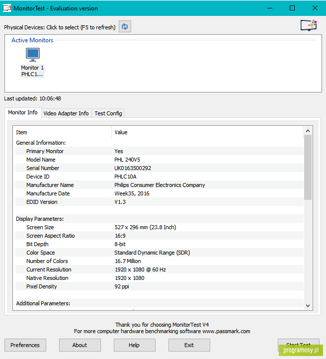326x359 pixels.
Task: Select the Primary Monitor row
Action: [160, 151]
